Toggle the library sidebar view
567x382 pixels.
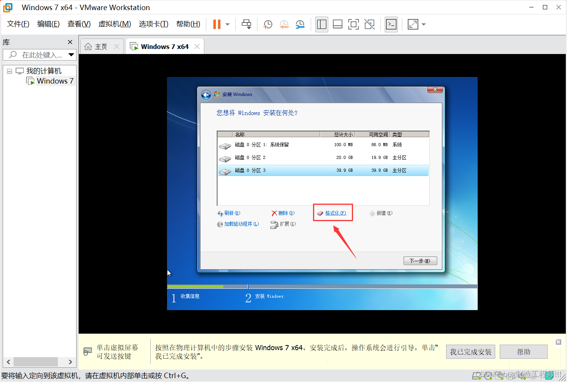322,24
